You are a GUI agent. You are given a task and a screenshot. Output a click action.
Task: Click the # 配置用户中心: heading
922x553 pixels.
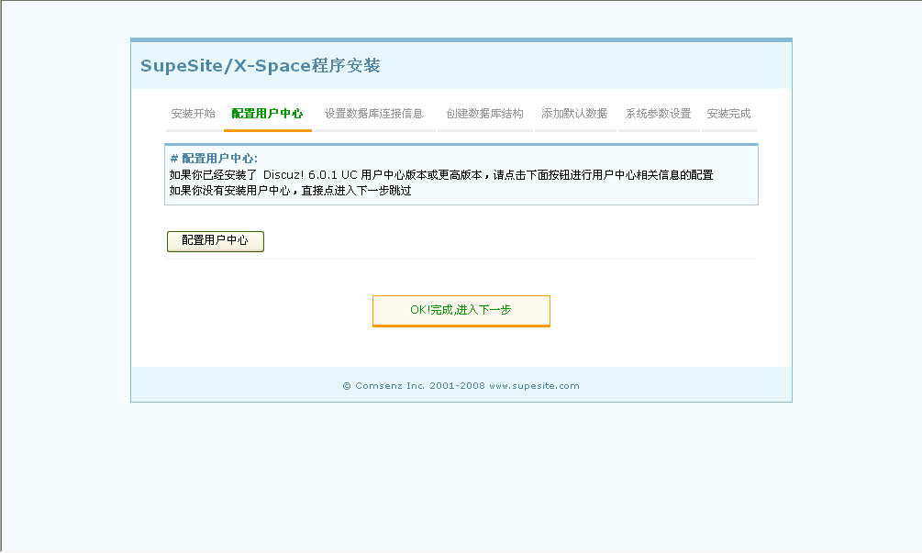[214, 159]
